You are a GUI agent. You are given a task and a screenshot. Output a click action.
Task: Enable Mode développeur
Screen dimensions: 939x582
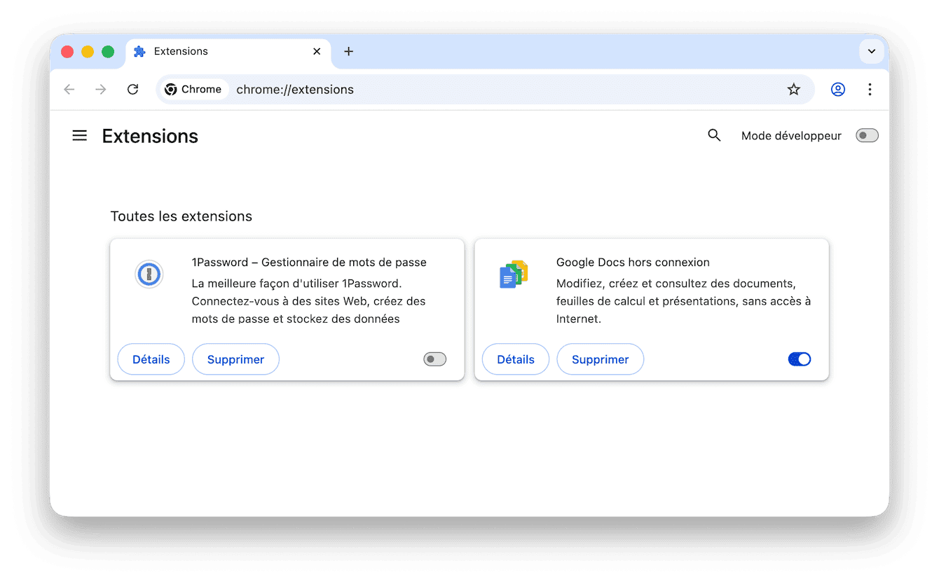click(867, 135)
